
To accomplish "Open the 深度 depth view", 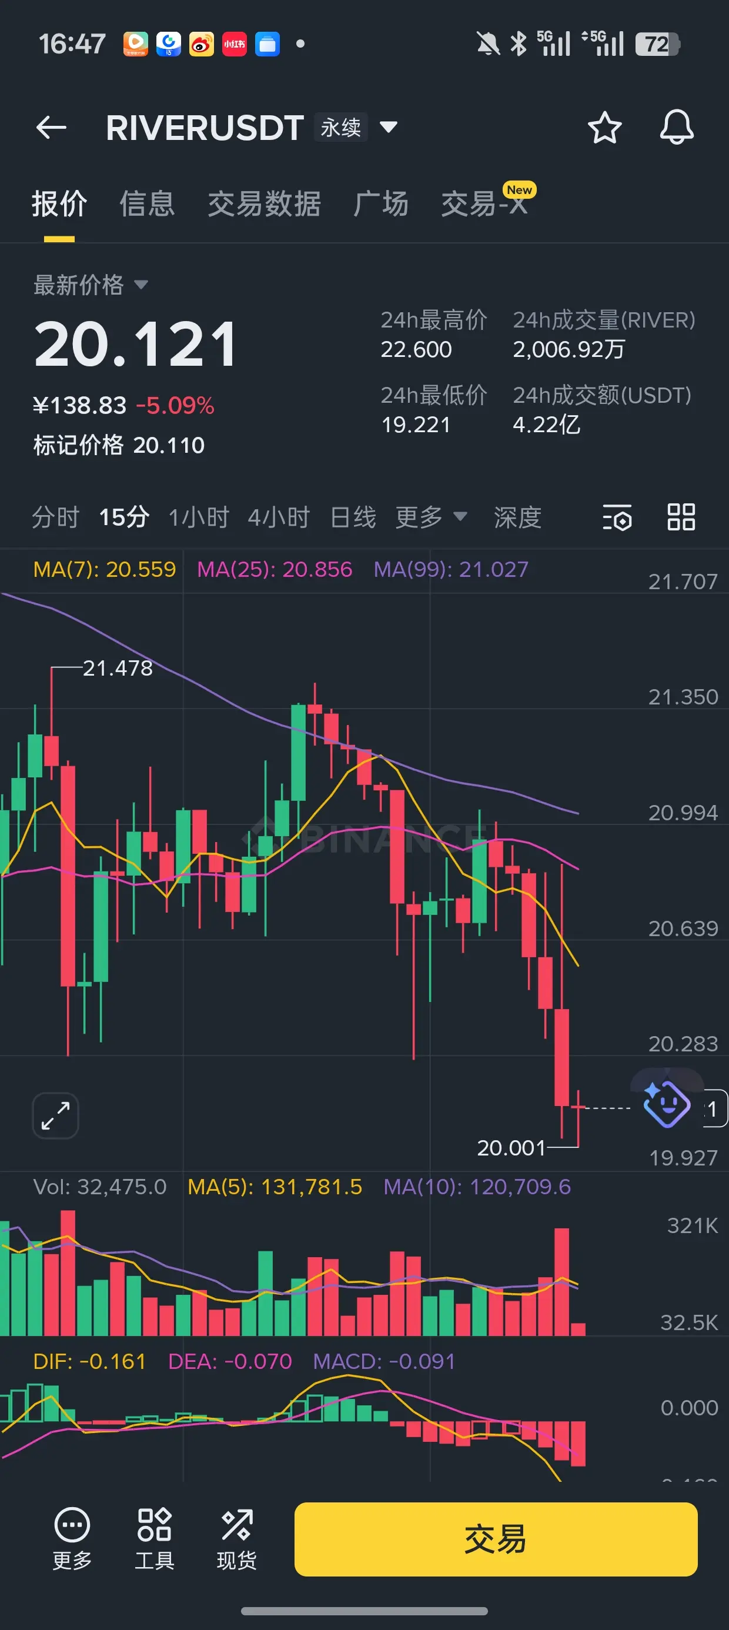I will tap(517, 517).
